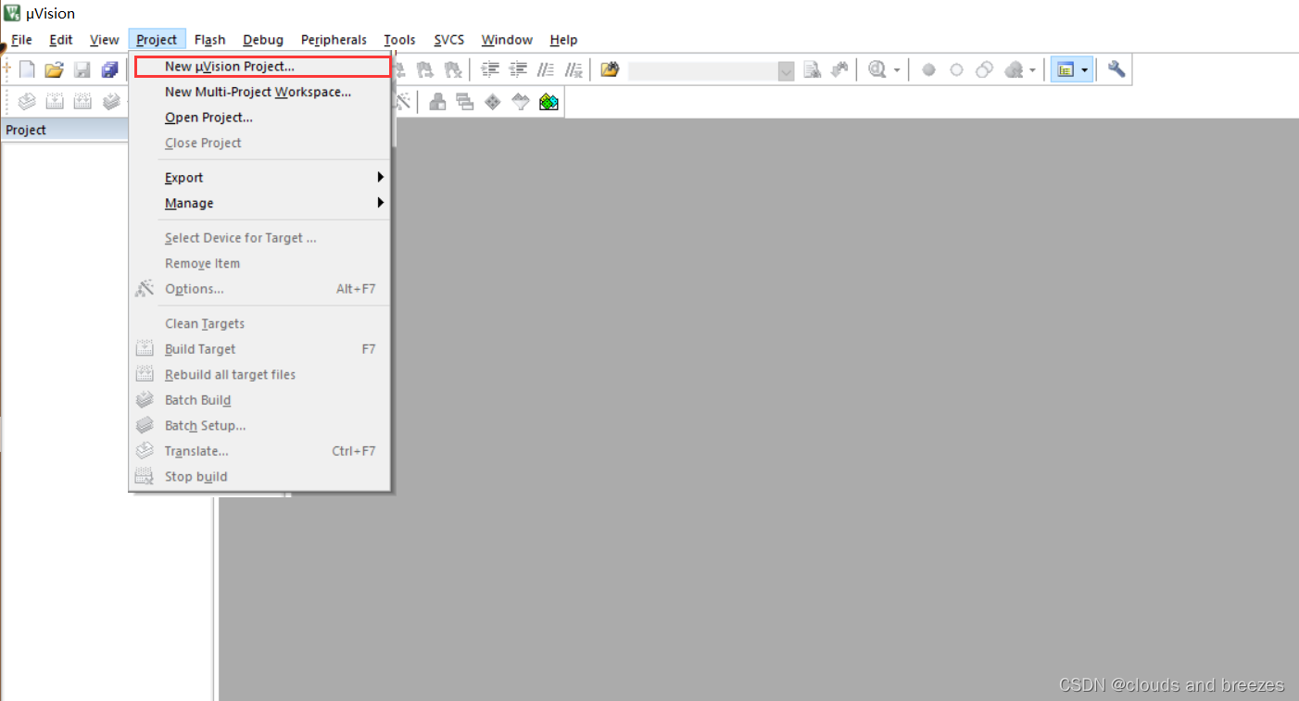Open the find text combo box dropdown arrow
1299x701 pixels.
tap(787, 70)
